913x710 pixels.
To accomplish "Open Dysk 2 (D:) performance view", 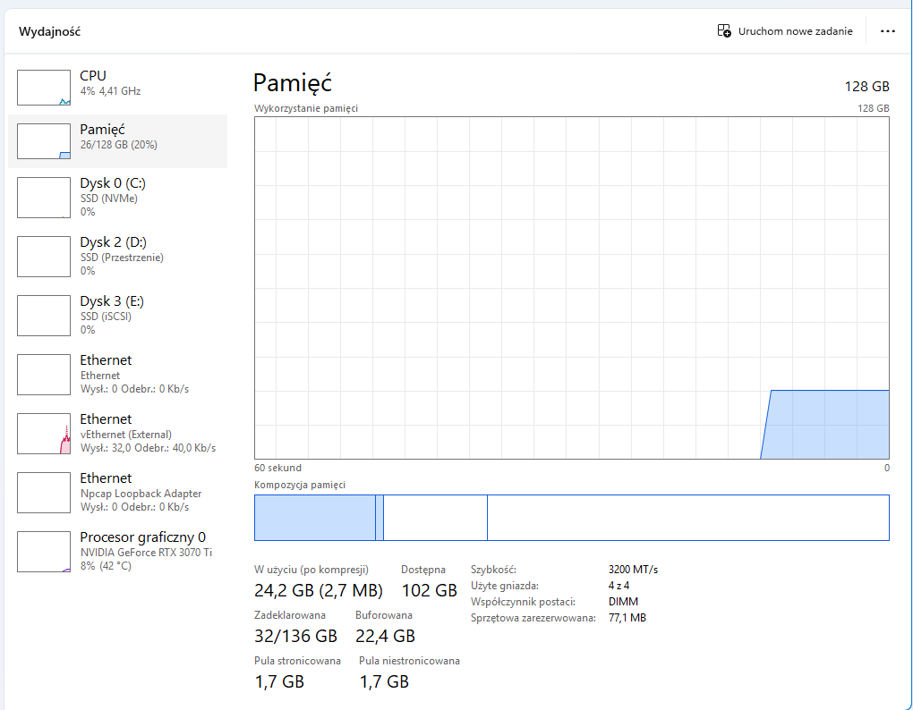I will [113, 242].
